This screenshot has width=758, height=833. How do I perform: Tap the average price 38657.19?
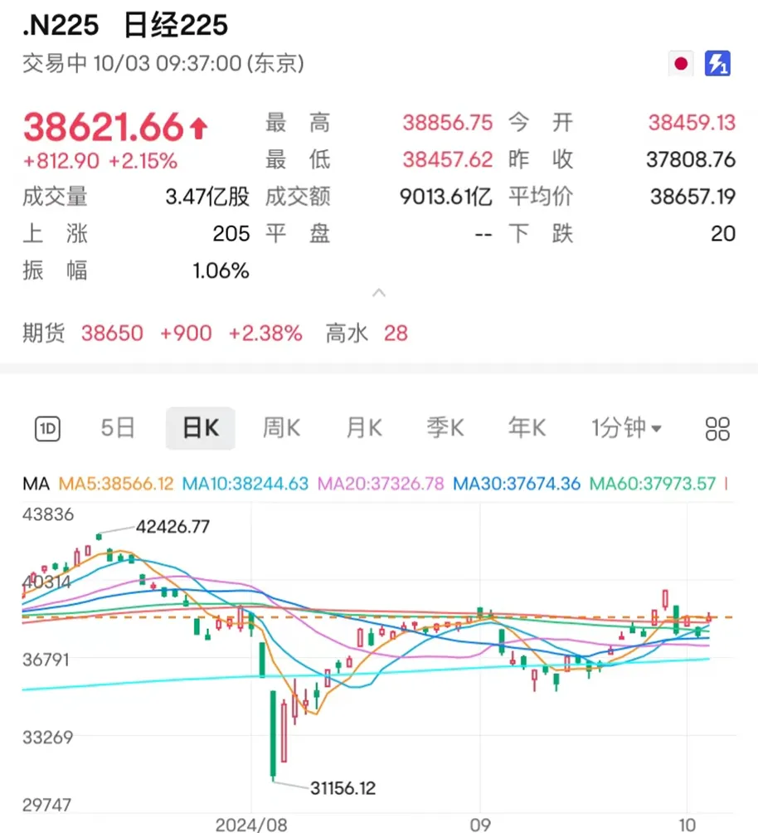click(x=692, y=197)
